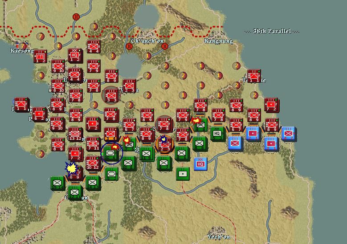Click the green infantry unit marked 12 11

[75, 192]
